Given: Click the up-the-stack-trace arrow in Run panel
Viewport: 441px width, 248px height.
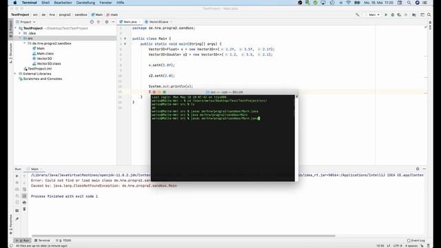Looking at the screenshot, I should [x=24, y=176].
